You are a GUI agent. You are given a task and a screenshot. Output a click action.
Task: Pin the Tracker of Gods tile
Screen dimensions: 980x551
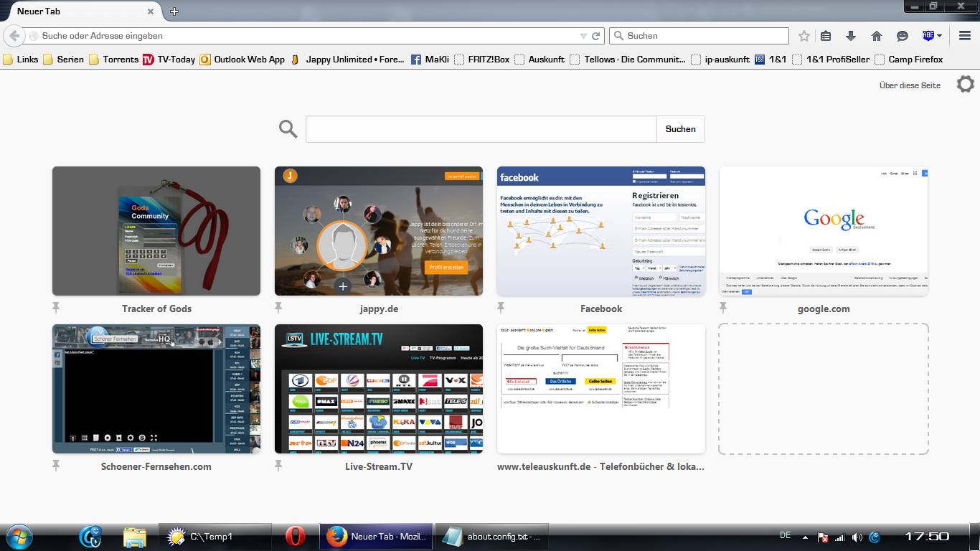56,308
